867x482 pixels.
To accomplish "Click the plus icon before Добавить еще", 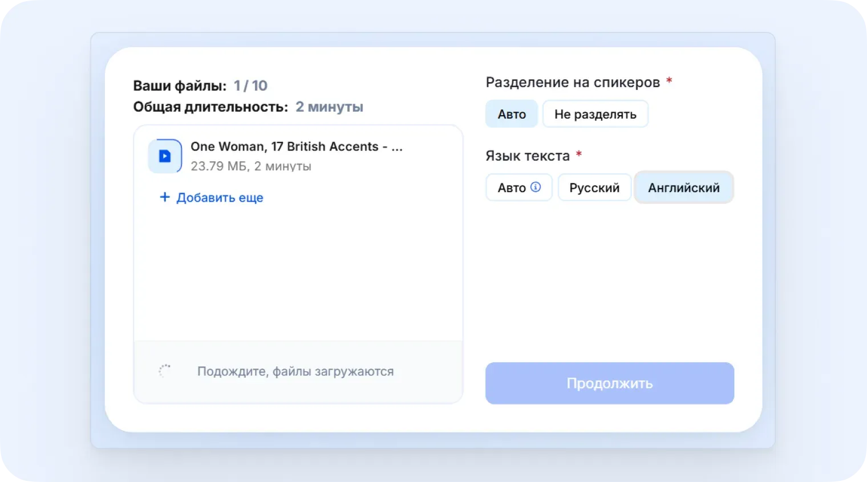I will pyautogui.click(x=165, y=197).
